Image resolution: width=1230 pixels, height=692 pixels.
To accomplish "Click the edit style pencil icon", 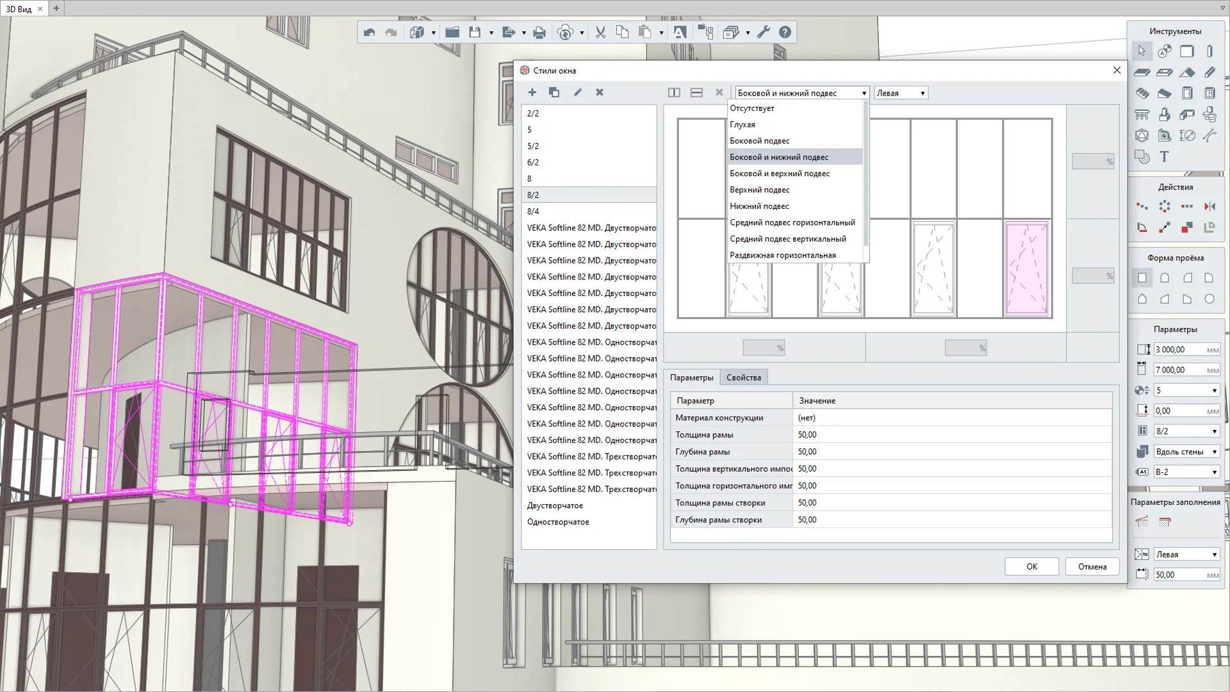I will click(x=577, y=92).
